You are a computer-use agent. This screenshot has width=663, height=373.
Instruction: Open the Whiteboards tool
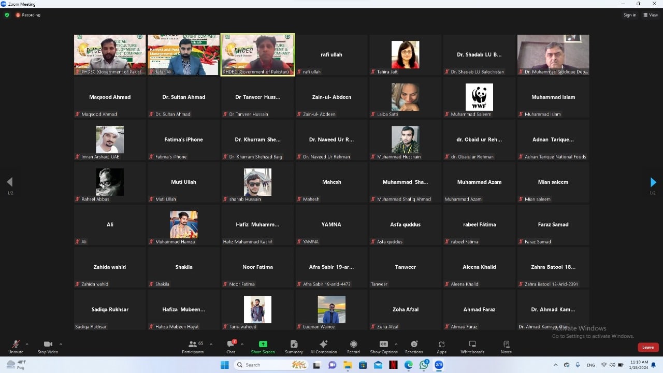(x=472, y=347)
